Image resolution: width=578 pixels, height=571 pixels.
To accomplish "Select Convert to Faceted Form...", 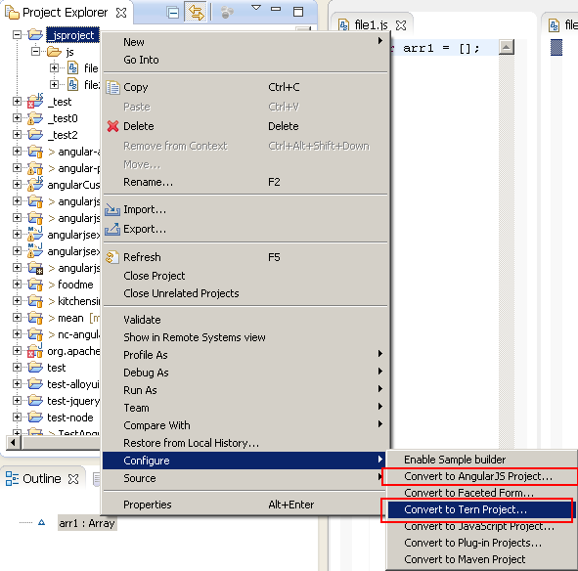I will point(481,493).
